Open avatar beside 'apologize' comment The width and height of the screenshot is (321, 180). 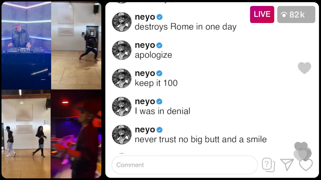[122, 50]
